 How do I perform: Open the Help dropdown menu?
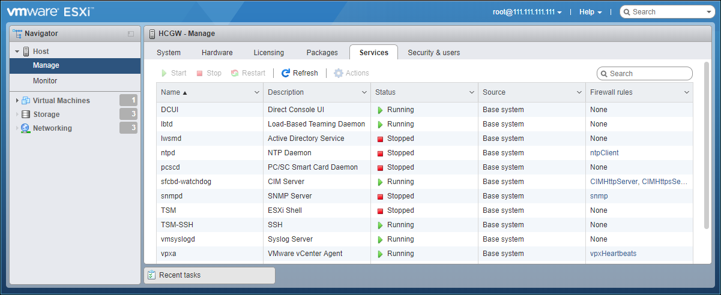tap(591, 12)
